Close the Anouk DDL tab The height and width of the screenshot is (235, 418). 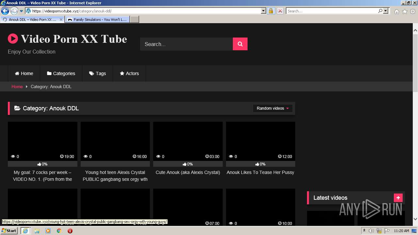[61, 20]
